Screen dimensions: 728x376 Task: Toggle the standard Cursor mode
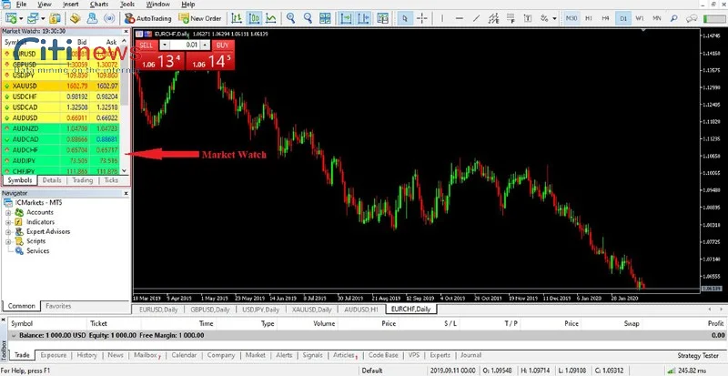click(405, 18)
